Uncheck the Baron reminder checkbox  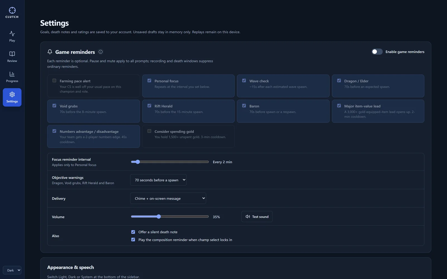point(244,106)
